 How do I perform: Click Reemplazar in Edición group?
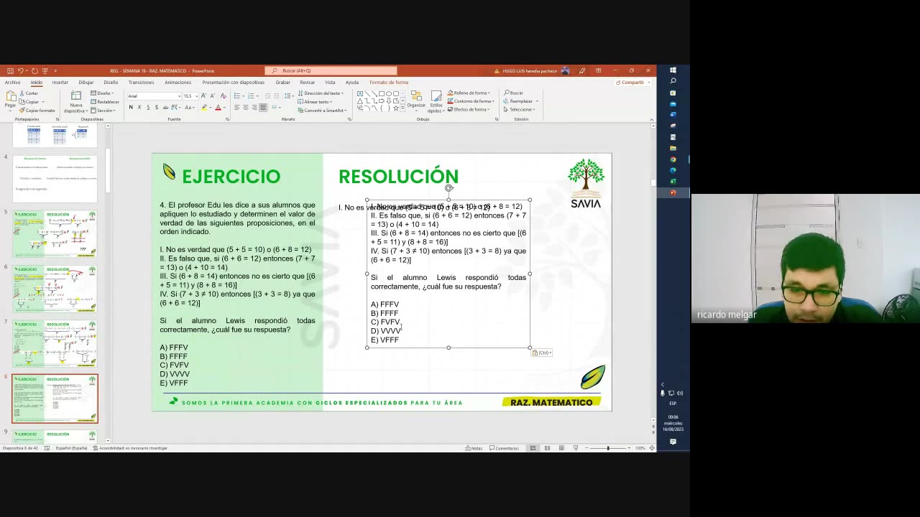point(520,101)
